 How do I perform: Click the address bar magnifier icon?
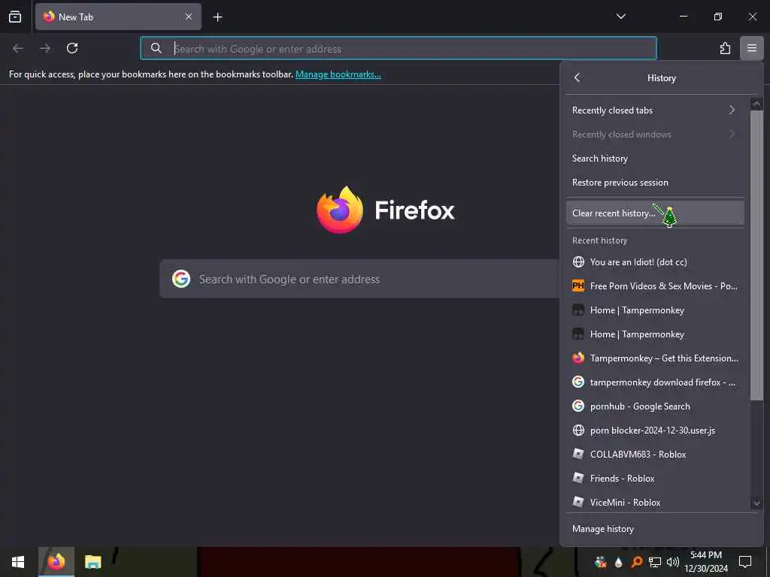(x=156, y=48)
